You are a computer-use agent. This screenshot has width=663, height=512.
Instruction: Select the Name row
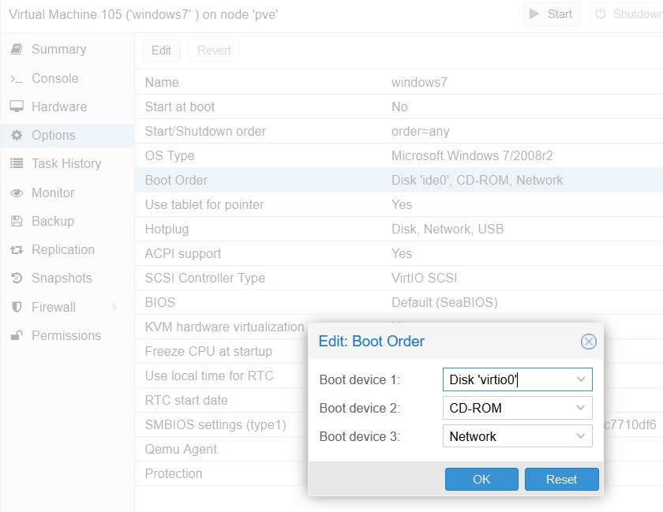399,82
